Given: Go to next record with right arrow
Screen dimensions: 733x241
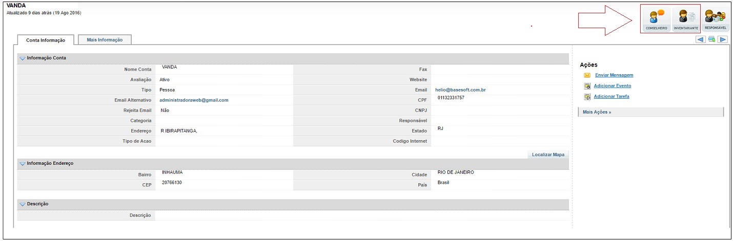Looking at the screenshot, I should 722,39.
